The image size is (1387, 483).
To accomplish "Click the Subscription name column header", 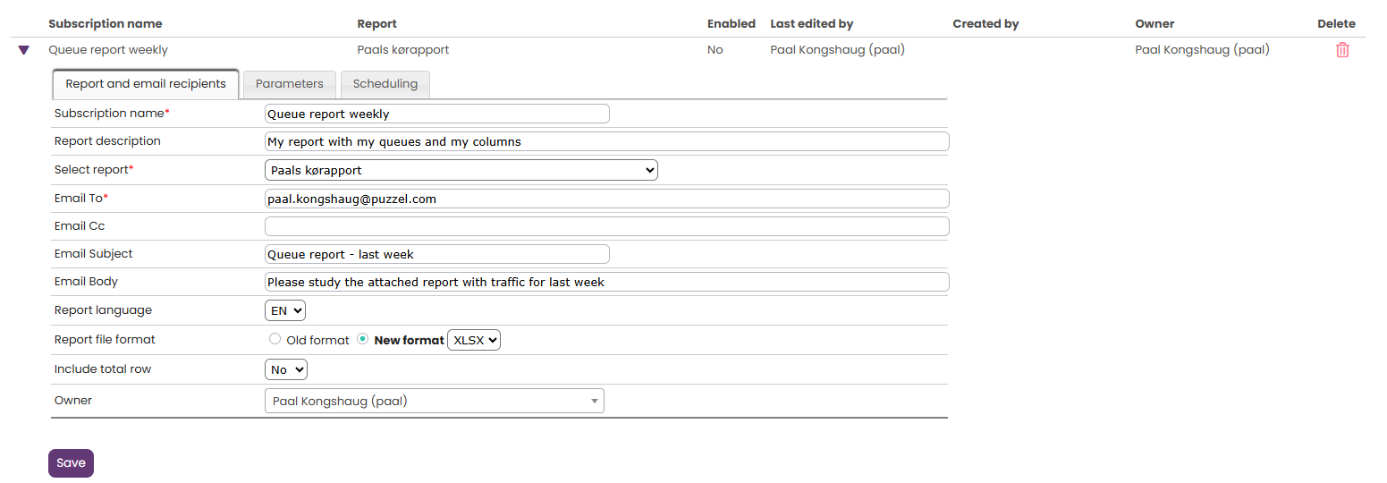I will 106,24.
